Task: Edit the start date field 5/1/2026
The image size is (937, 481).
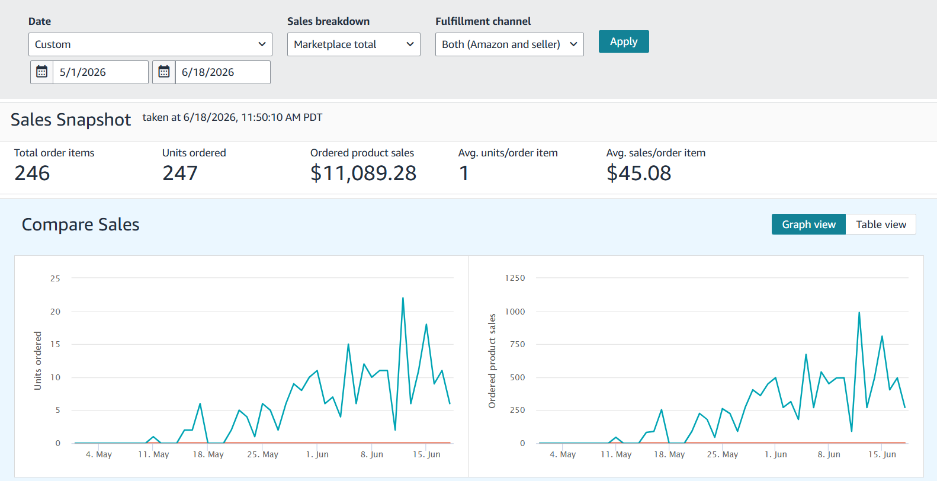Action: (x=101, y=72)
